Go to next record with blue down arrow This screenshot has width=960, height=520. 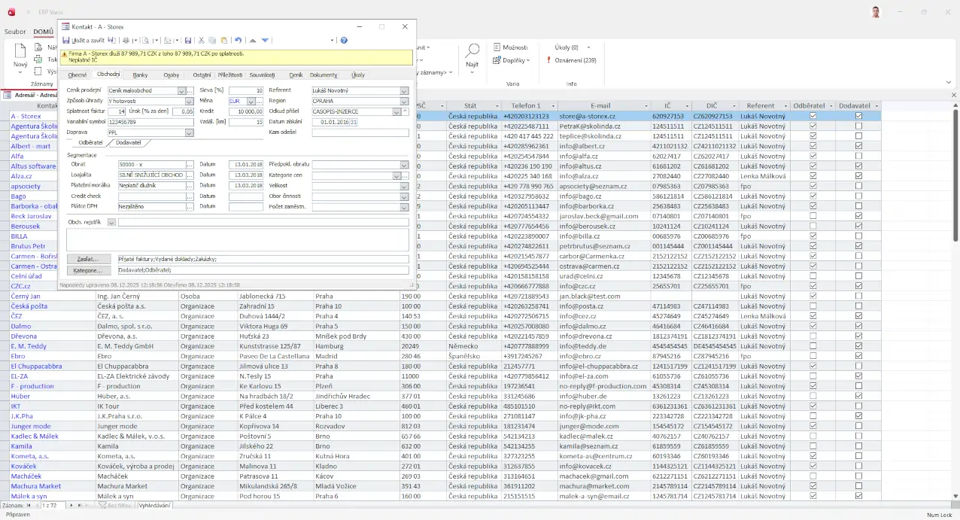[265, 40]
